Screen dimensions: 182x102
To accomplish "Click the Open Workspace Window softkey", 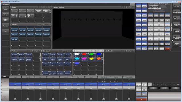I will pos(177,38).
